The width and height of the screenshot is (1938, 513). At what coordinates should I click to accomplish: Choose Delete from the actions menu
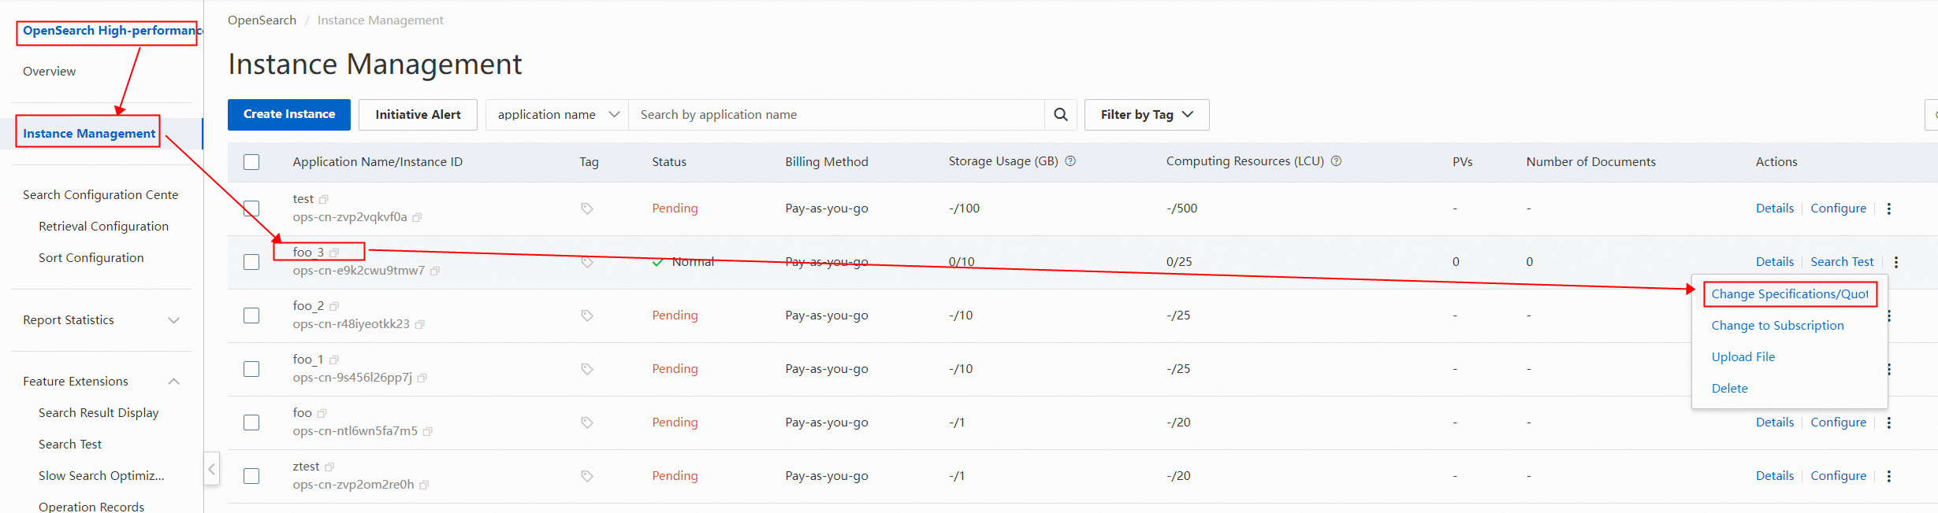pyautogui.click(x=1729, y=389)
